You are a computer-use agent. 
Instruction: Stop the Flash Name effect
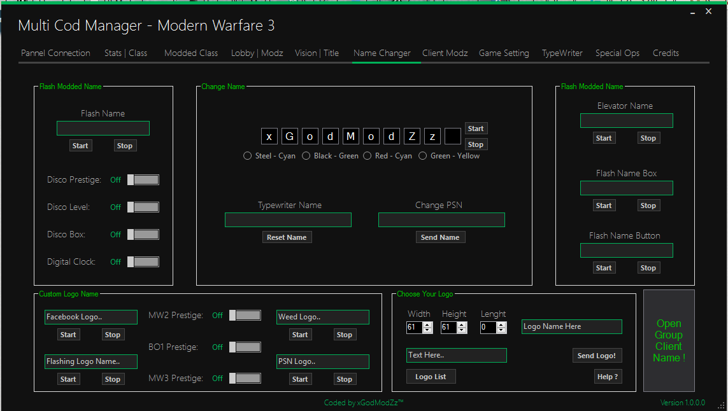coord(124,146)
